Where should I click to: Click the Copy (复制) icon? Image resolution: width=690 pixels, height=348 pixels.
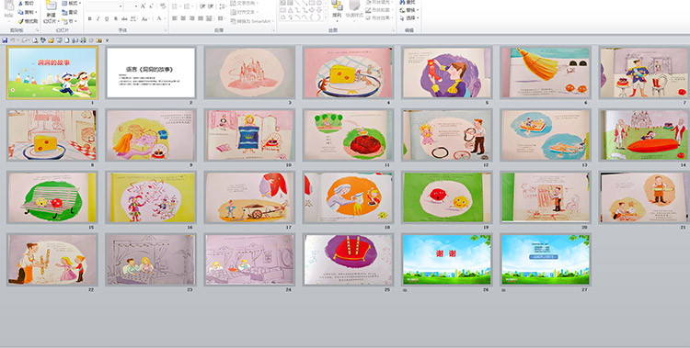[28, 12]
